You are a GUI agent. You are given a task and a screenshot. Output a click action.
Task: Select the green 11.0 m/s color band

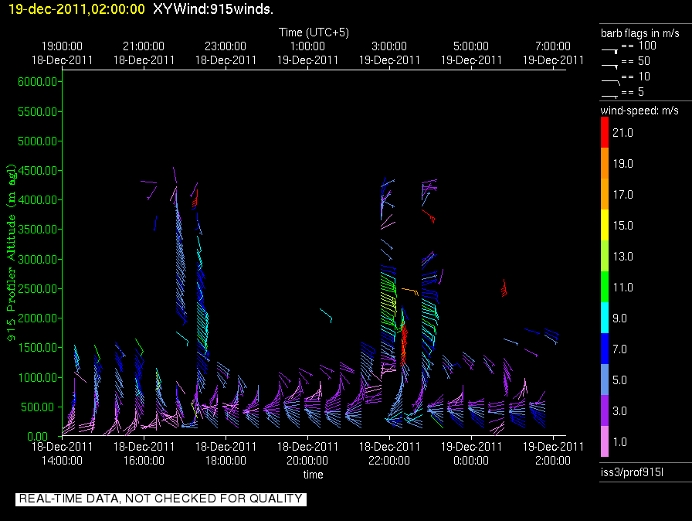pos(605,287)
